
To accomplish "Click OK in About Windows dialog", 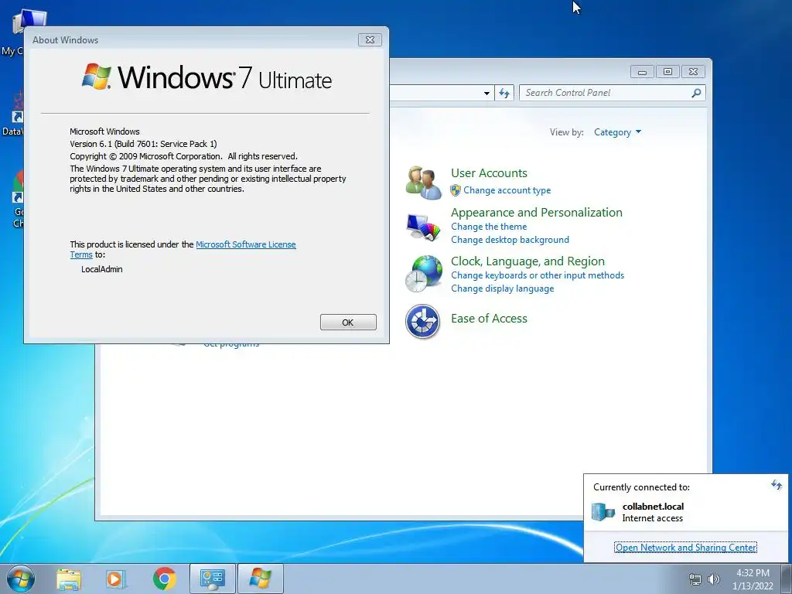I will coord(348,323).
